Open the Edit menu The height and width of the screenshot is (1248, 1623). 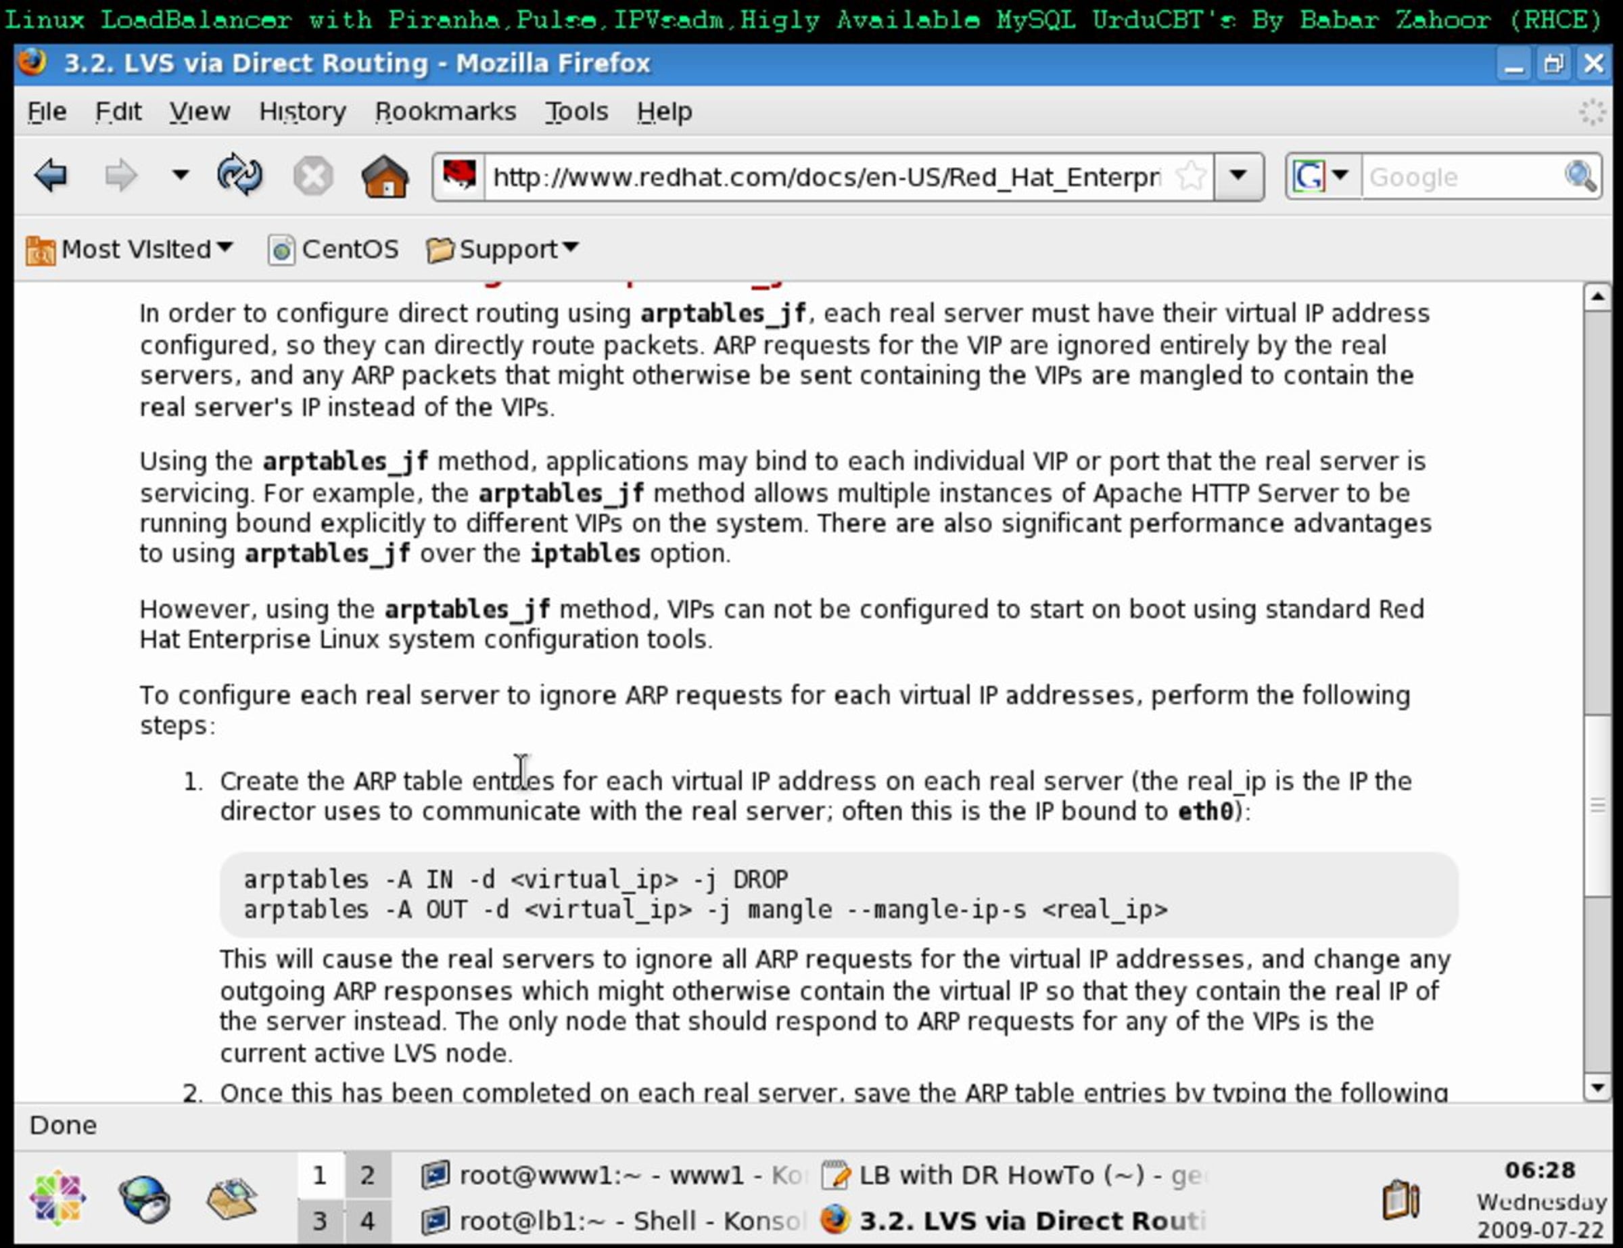click(118, 112)
